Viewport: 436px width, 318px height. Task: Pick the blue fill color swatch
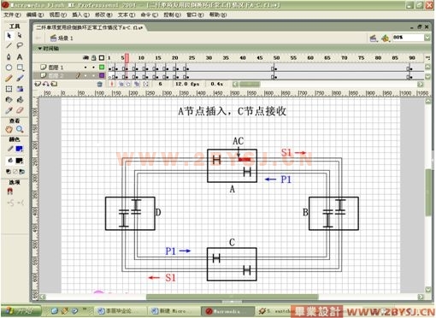20,149
